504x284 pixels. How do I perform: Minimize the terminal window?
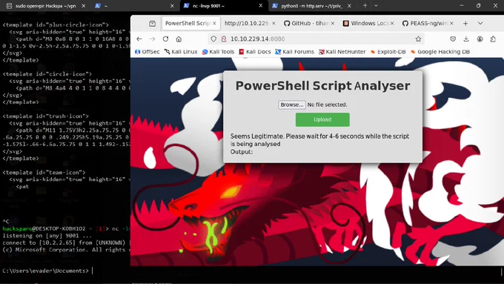tap(462, 5)
